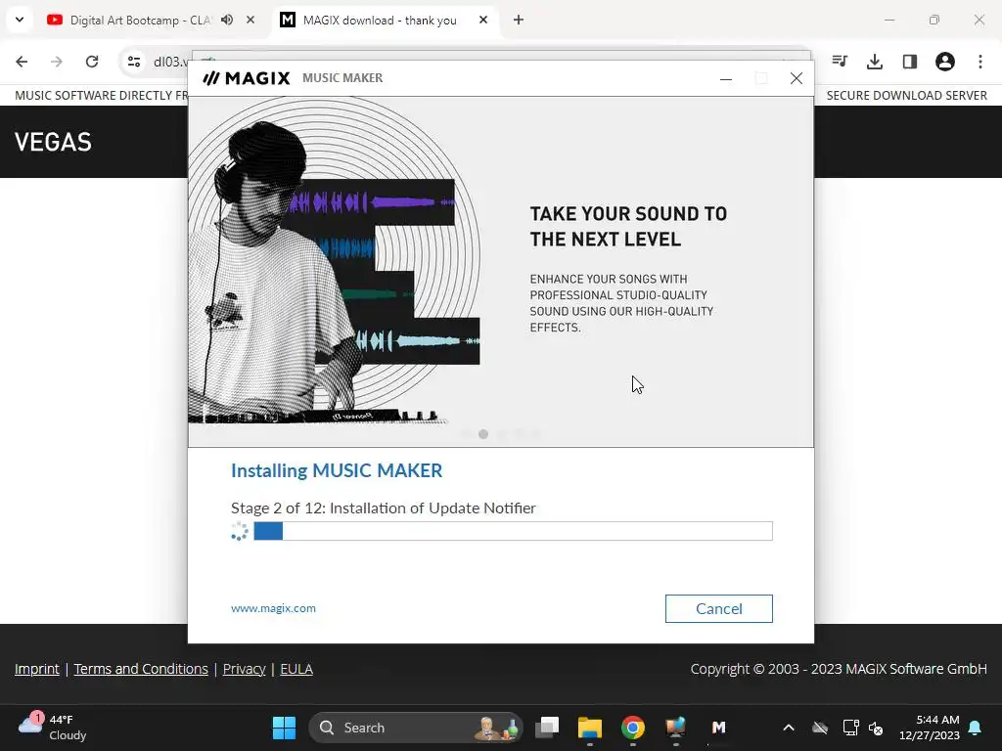The image size is (1002, 751).
Task: Click the installation progress bar
Action: [x=513, y=531]
